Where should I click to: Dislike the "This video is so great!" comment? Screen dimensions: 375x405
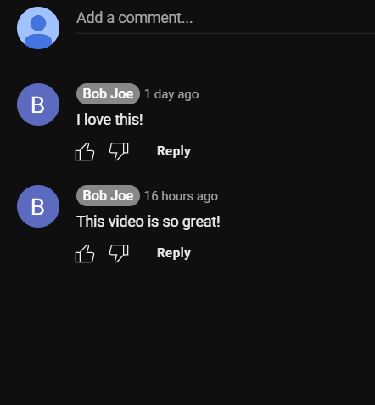[x=119, y=253]
